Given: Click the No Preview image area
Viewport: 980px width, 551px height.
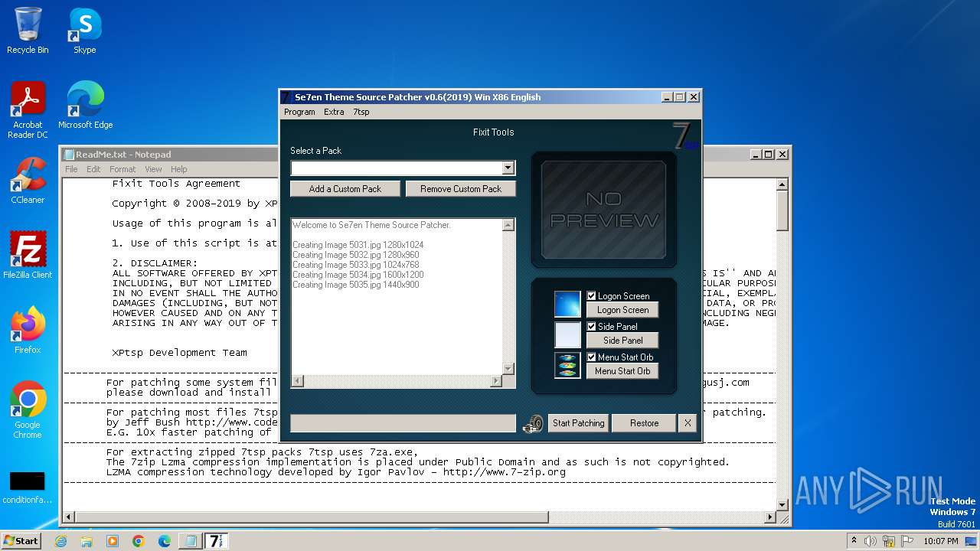Looking at the screenshot, I should click(x=604, y=210).
